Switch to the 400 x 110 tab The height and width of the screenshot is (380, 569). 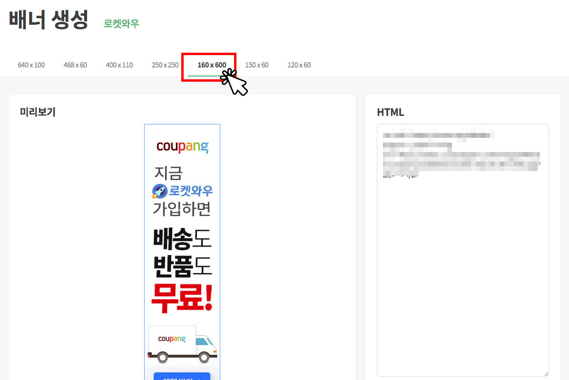(119, 65)
